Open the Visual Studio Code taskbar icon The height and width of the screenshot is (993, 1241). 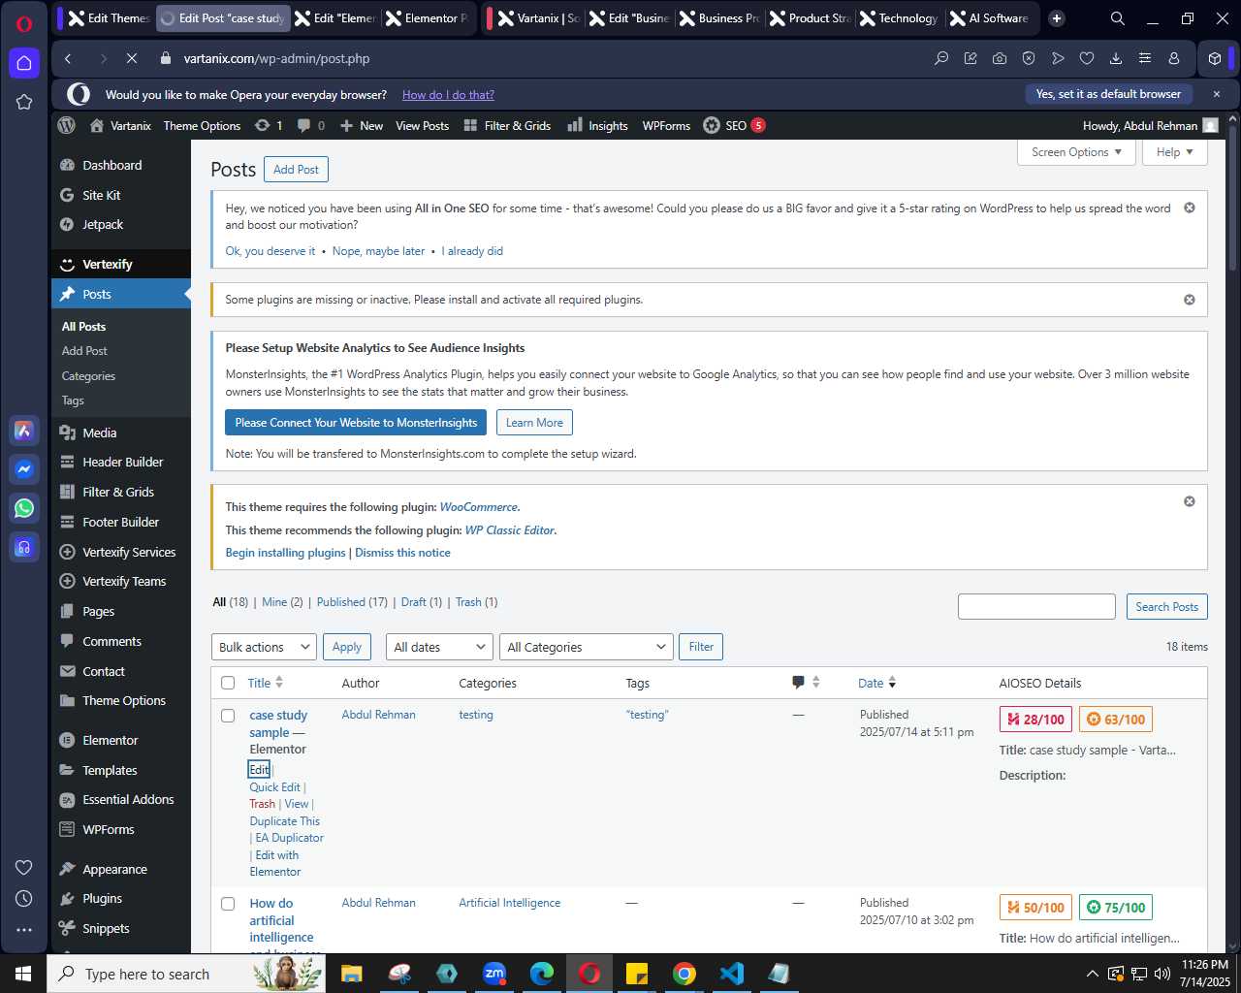732,974
